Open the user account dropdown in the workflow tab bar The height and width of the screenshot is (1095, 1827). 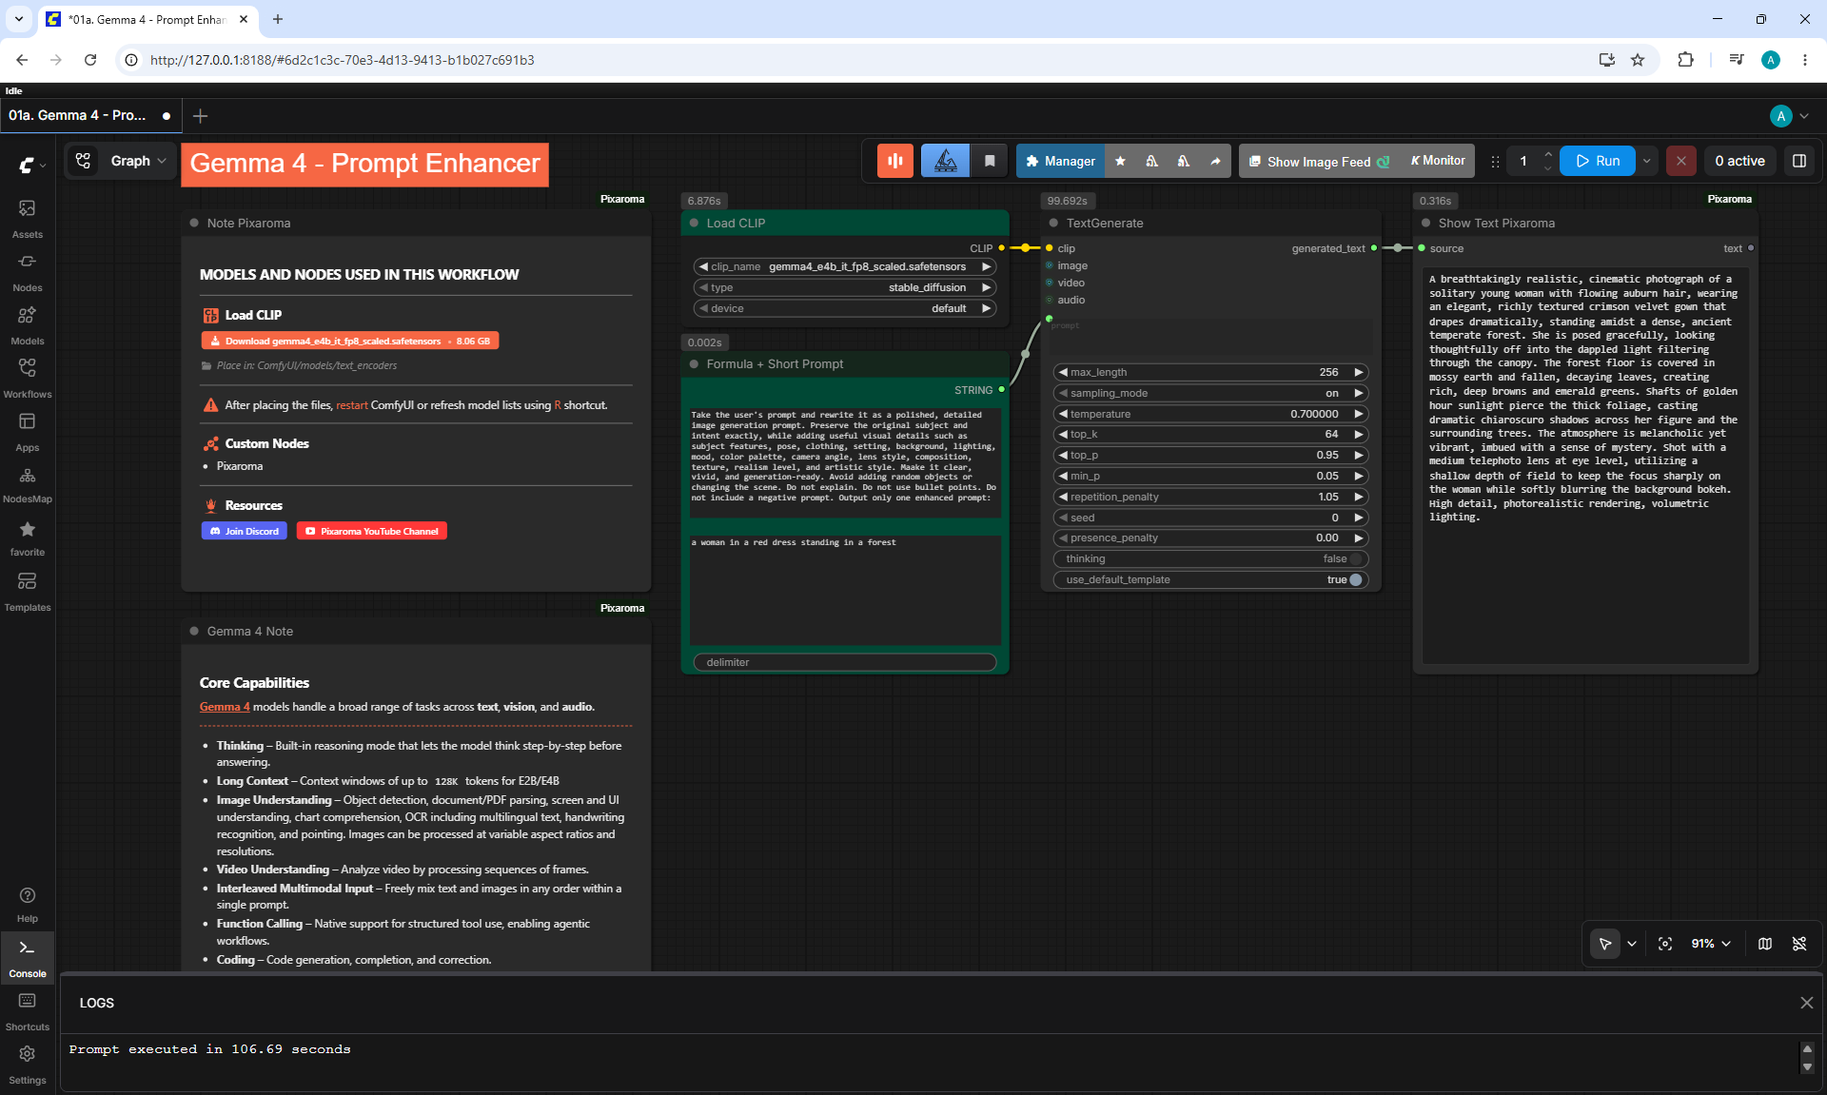(x=1790, y=116)
